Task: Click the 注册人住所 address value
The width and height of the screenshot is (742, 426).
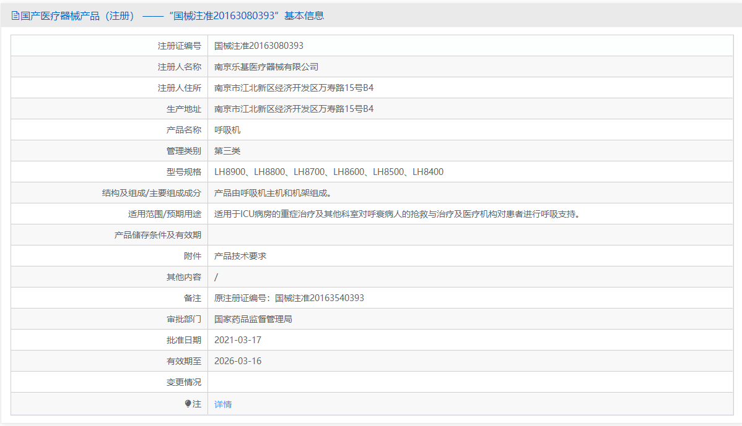Action: click(294, 88)
